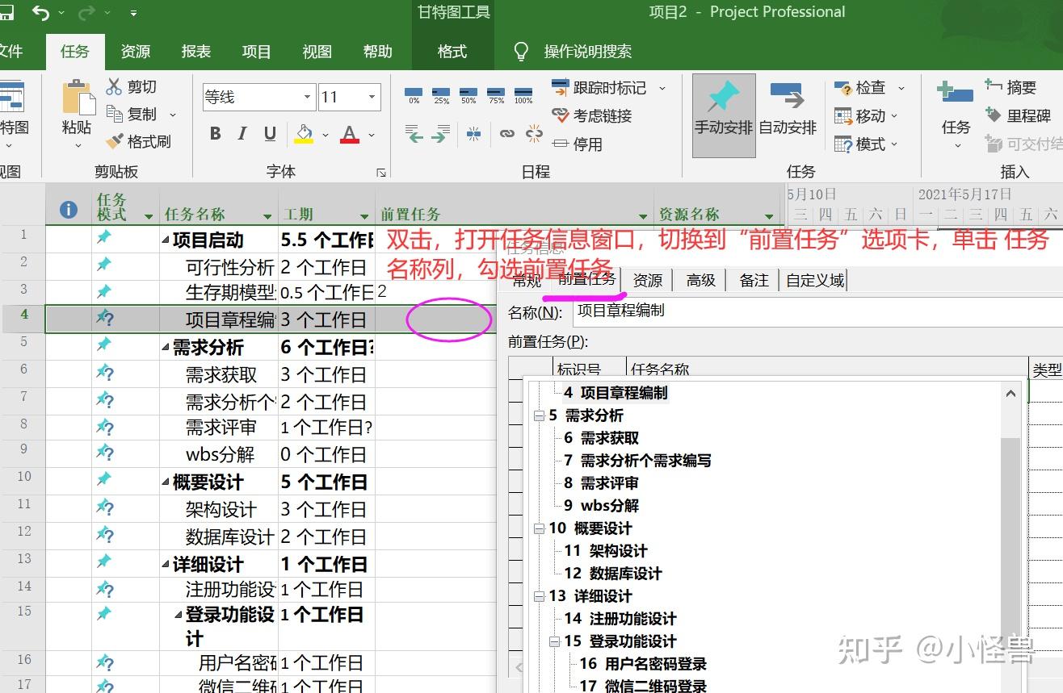The width and height of the screenshot is (1063, 693).
Task: Indent task with right green arrow
Action: point(441,134)
